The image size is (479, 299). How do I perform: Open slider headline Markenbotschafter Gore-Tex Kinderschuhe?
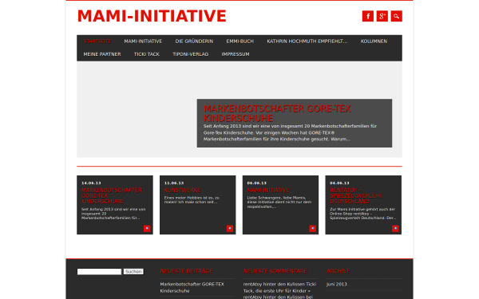(x=277, y=113)
